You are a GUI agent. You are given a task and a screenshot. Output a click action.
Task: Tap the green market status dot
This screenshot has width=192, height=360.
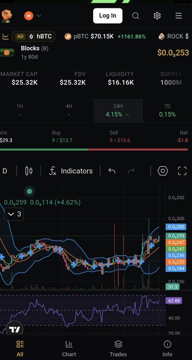30,191
